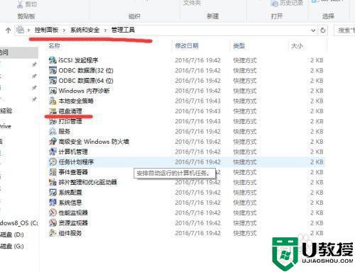Click the 磁盘清理 disk cleanup icon
This screenshot has height=272, width=355.
click(53, 111)
